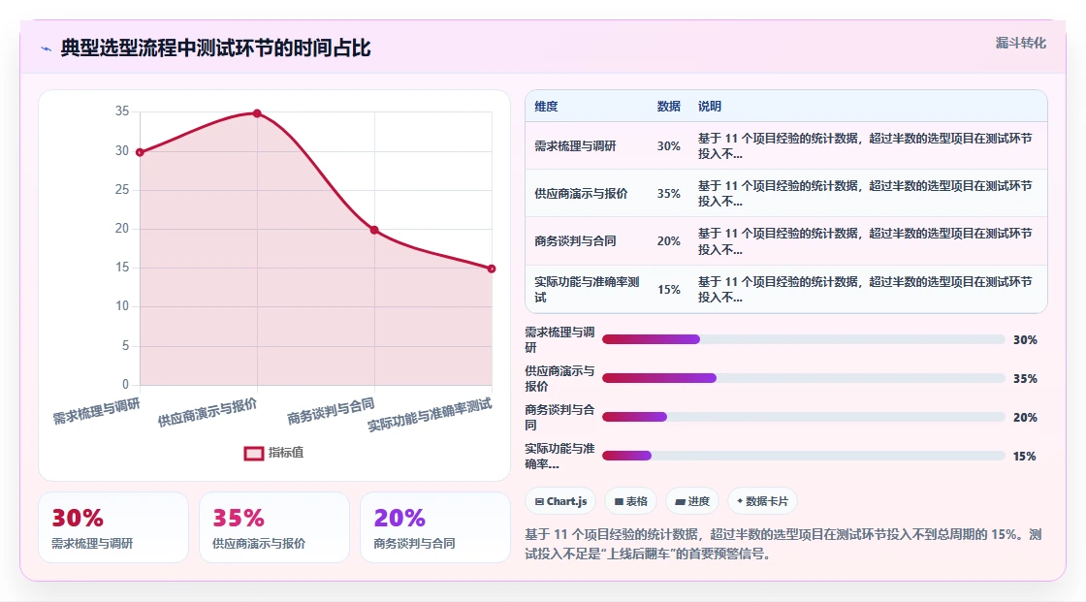Click table cell 实际功能与准确率测试
Image resolution: width=1086 pixels, height=602 pixels.
coord(587,290)
